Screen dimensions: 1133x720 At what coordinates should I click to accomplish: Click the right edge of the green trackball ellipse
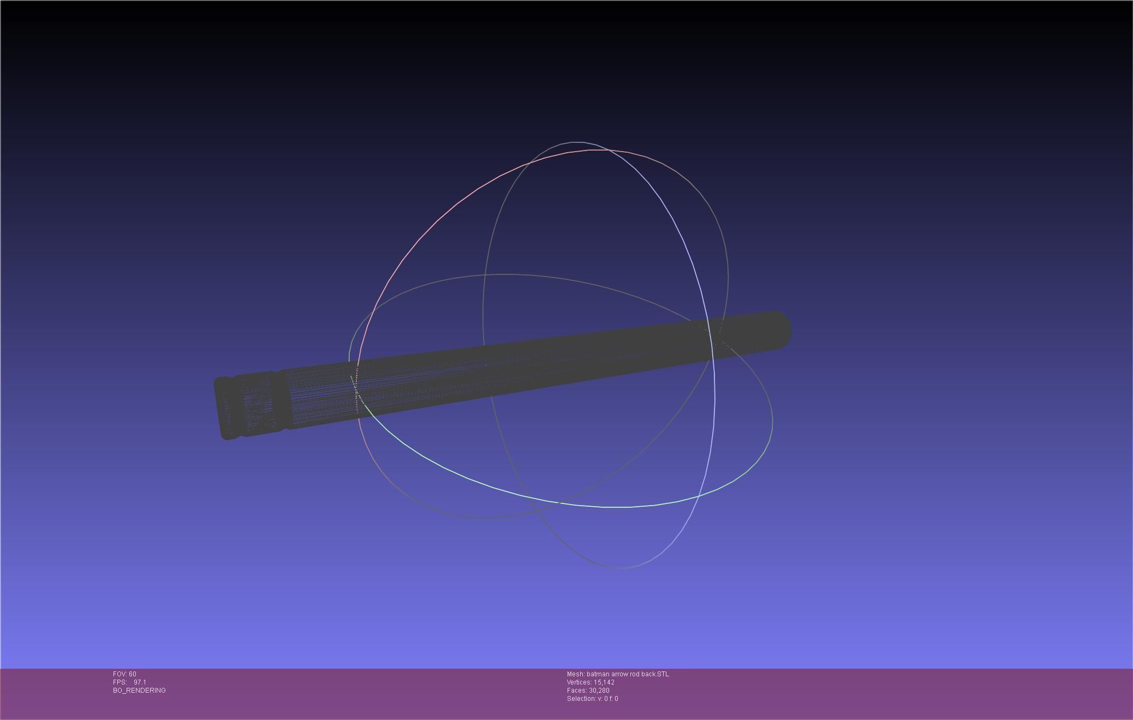[772, 420]
